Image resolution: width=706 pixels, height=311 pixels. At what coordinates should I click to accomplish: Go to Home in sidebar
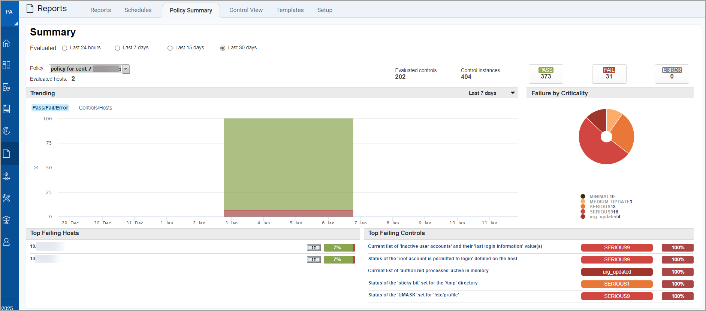click(6, 43)
